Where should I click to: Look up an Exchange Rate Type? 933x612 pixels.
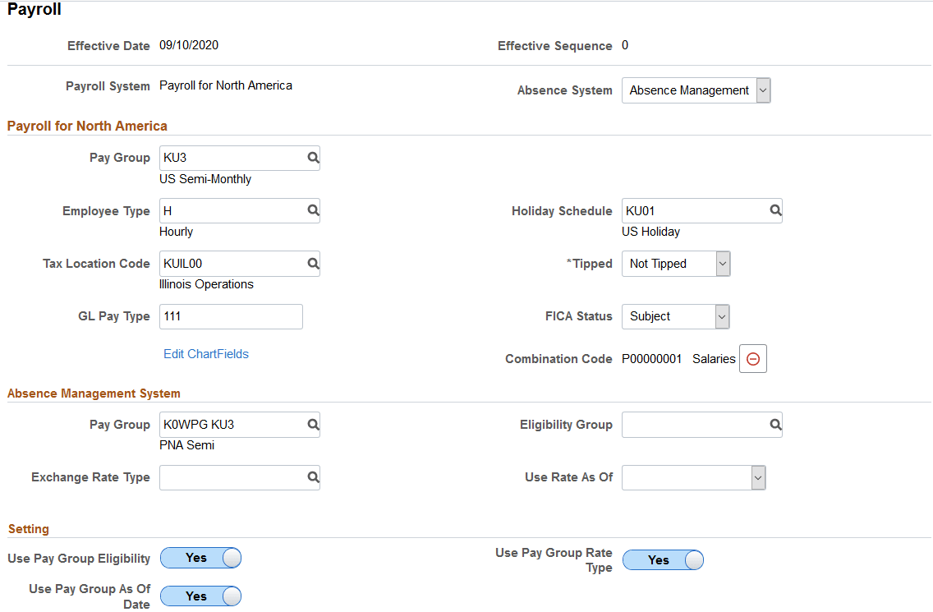[x=312, y=477]
